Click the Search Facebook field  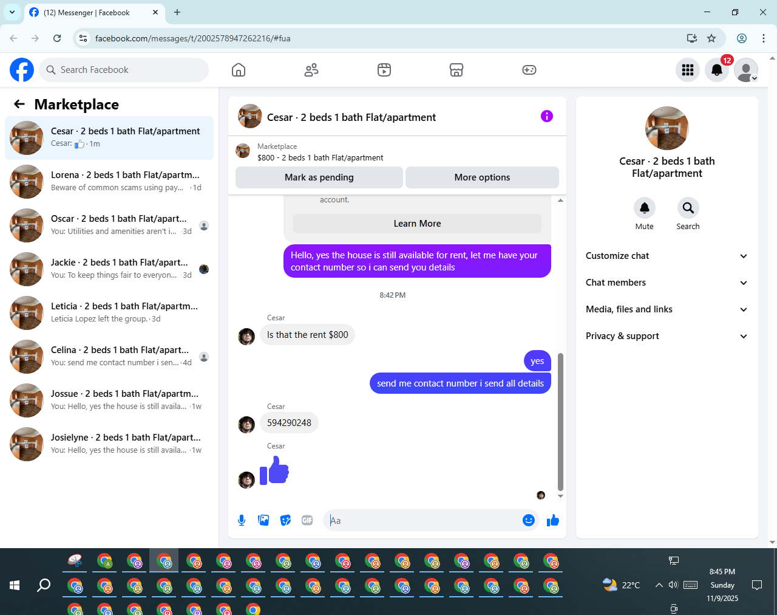click(124, 70)
